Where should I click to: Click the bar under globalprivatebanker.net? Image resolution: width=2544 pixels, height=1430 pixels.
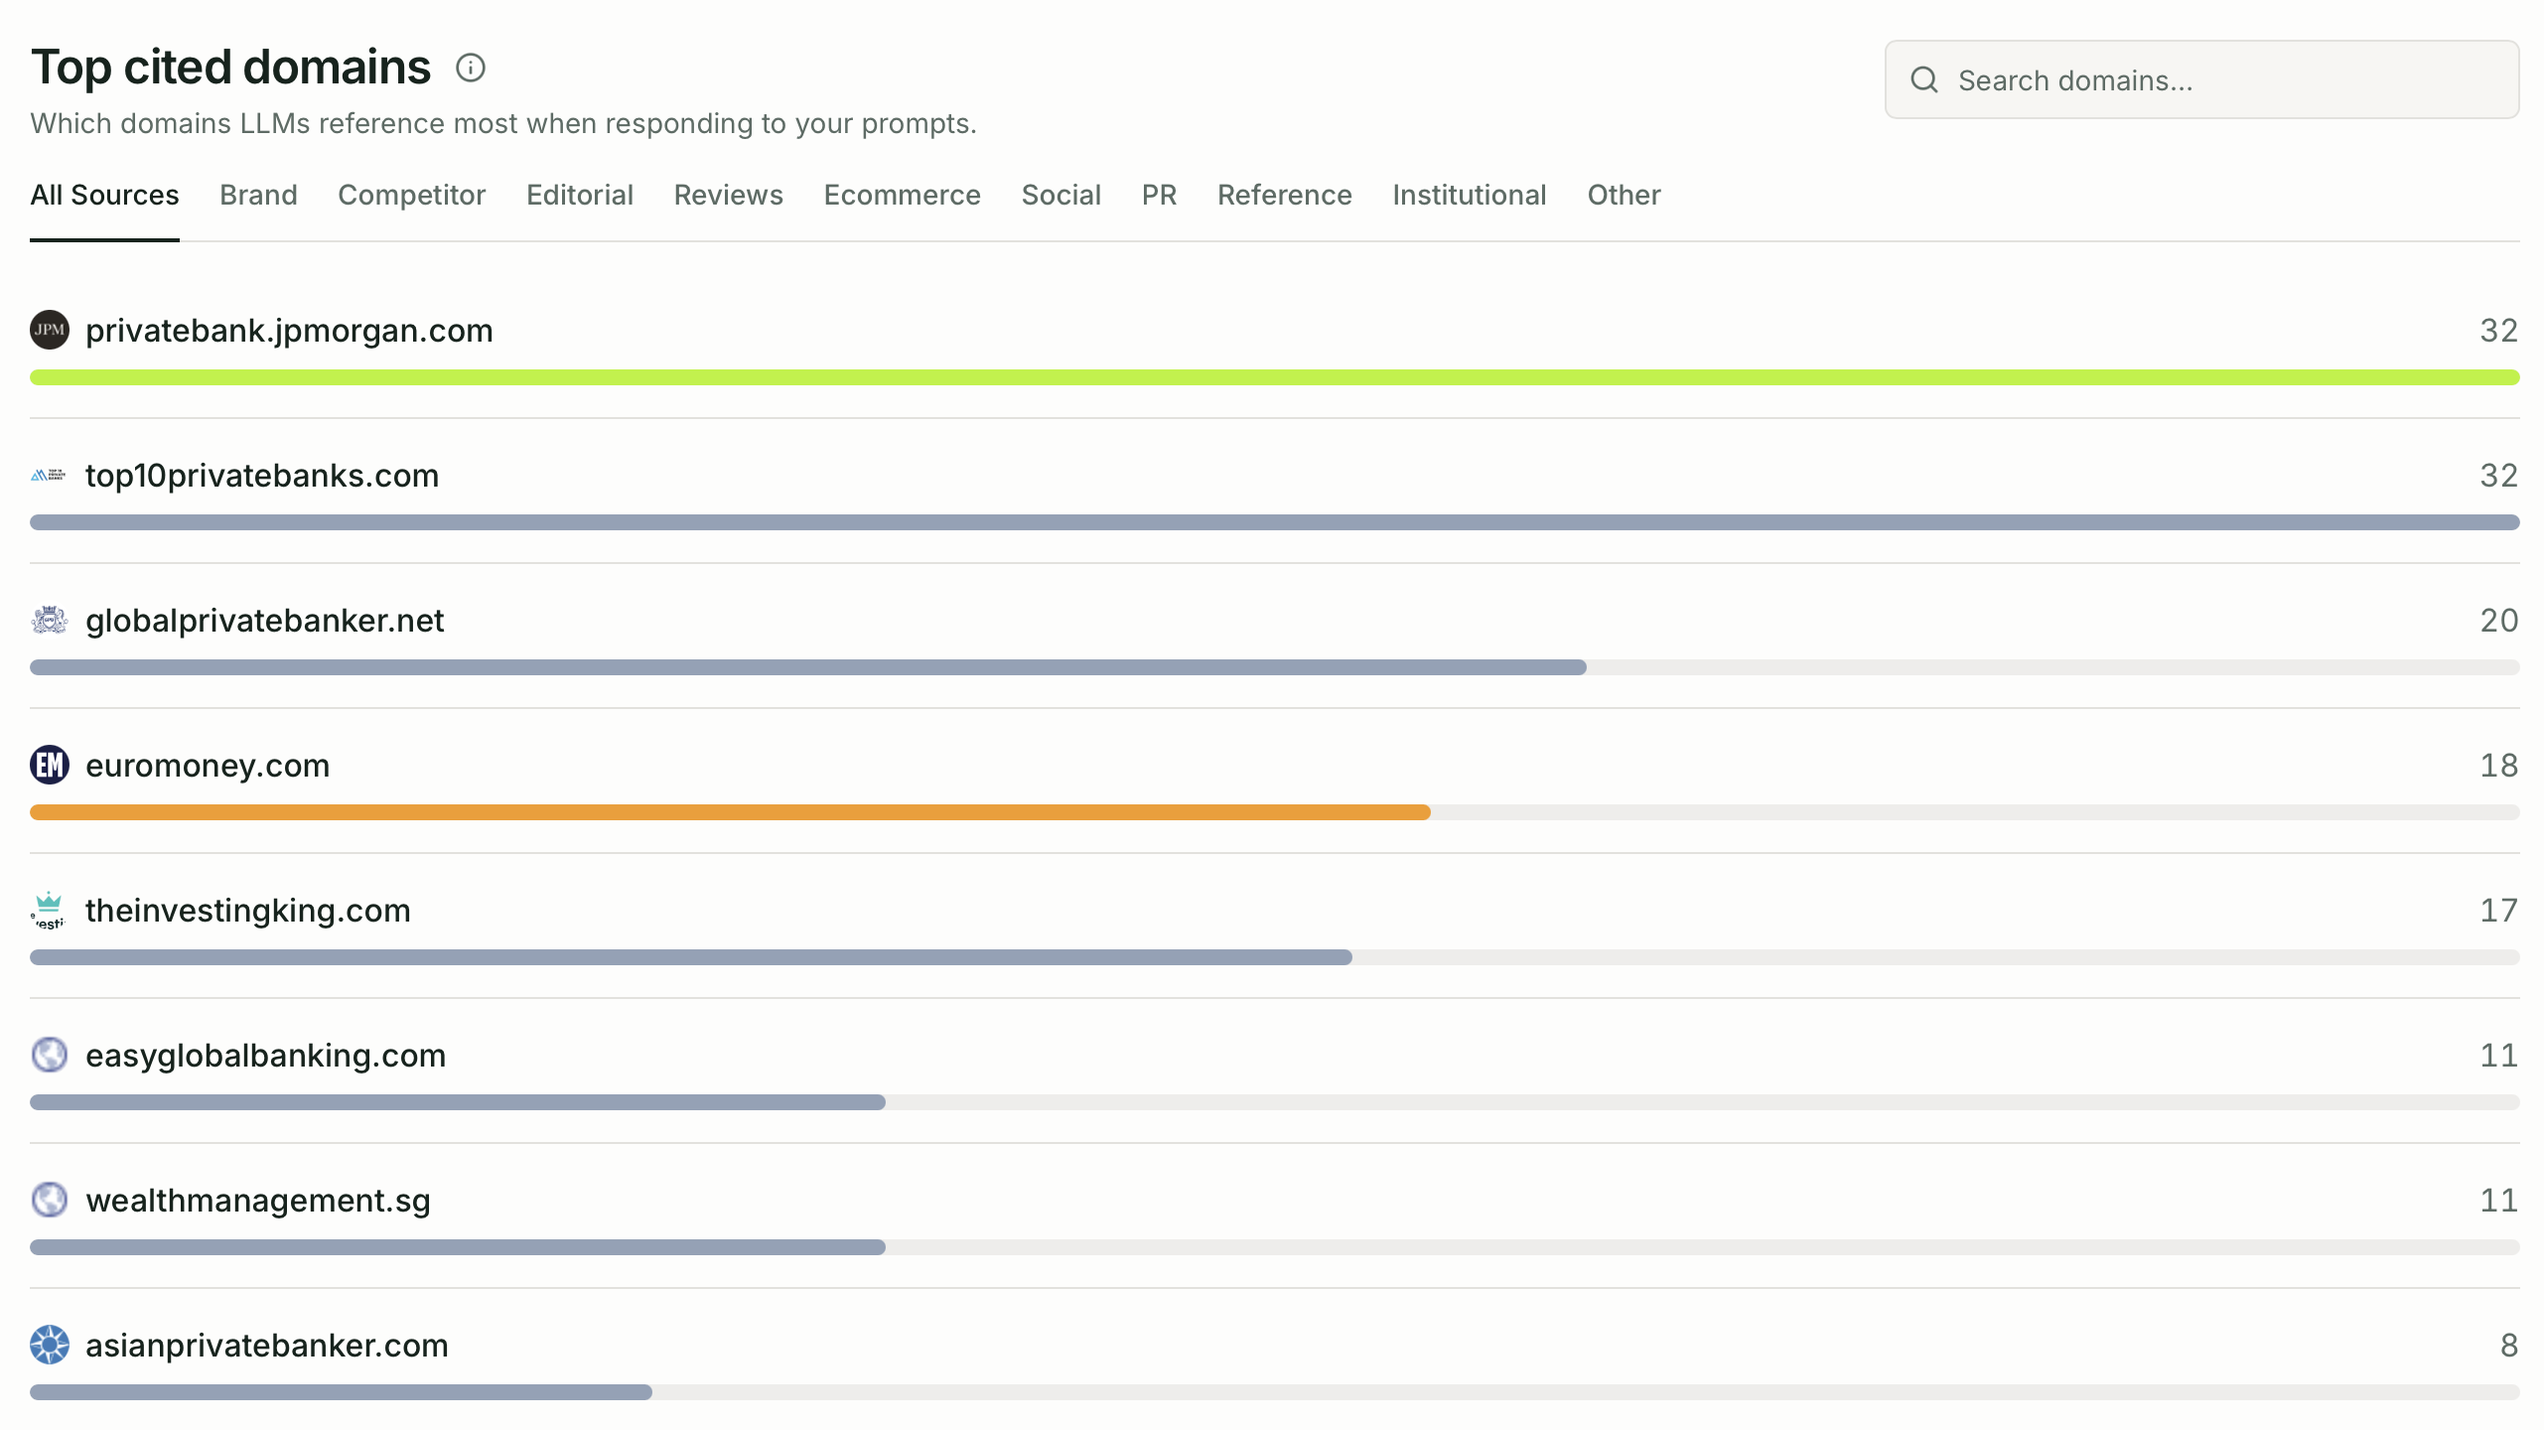point(808,667)
